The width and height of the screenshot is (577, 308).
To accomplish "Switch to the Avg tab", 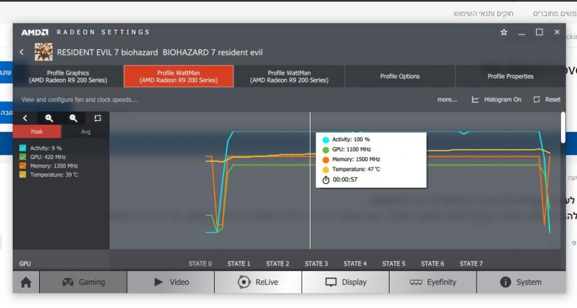I will click(85, 132).
